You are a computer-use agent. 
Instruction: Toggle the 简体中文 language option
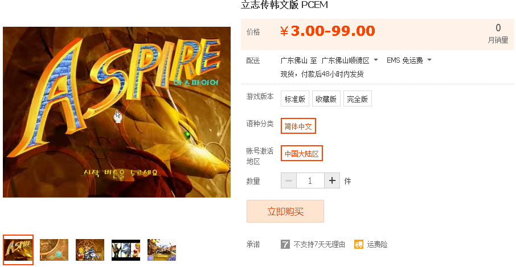(x=298, y=126)
